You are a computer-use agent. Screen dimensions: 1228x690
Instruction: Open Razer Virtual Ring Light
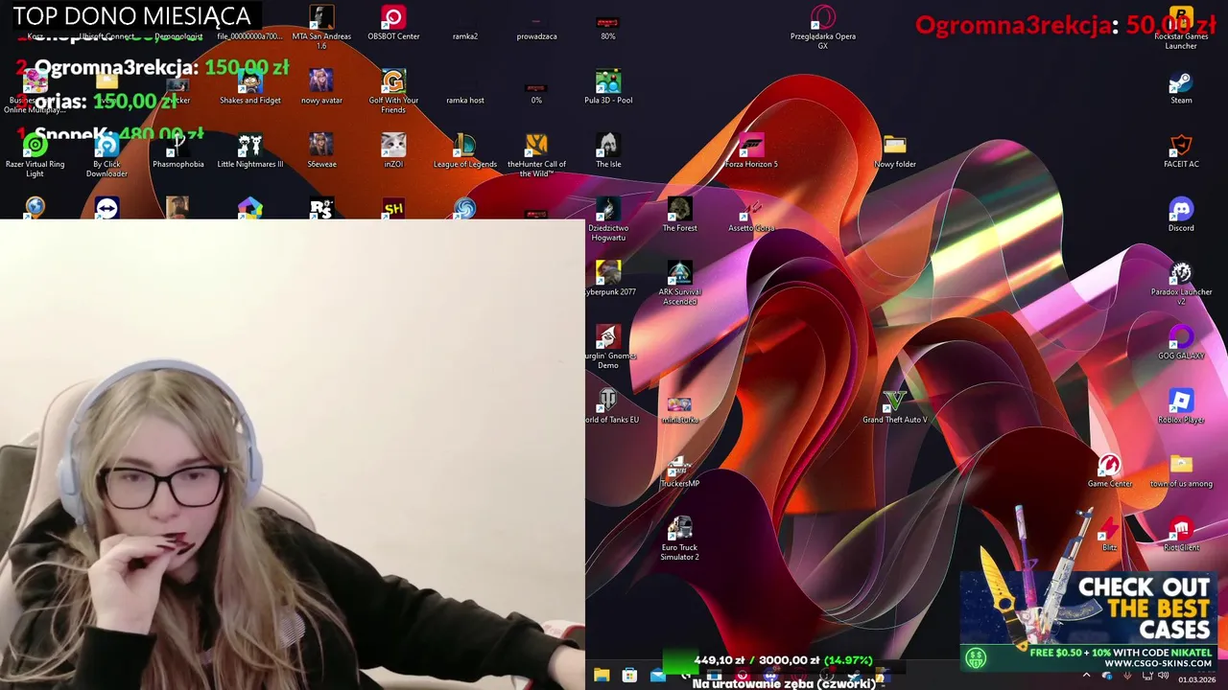(x=35, y=155)
